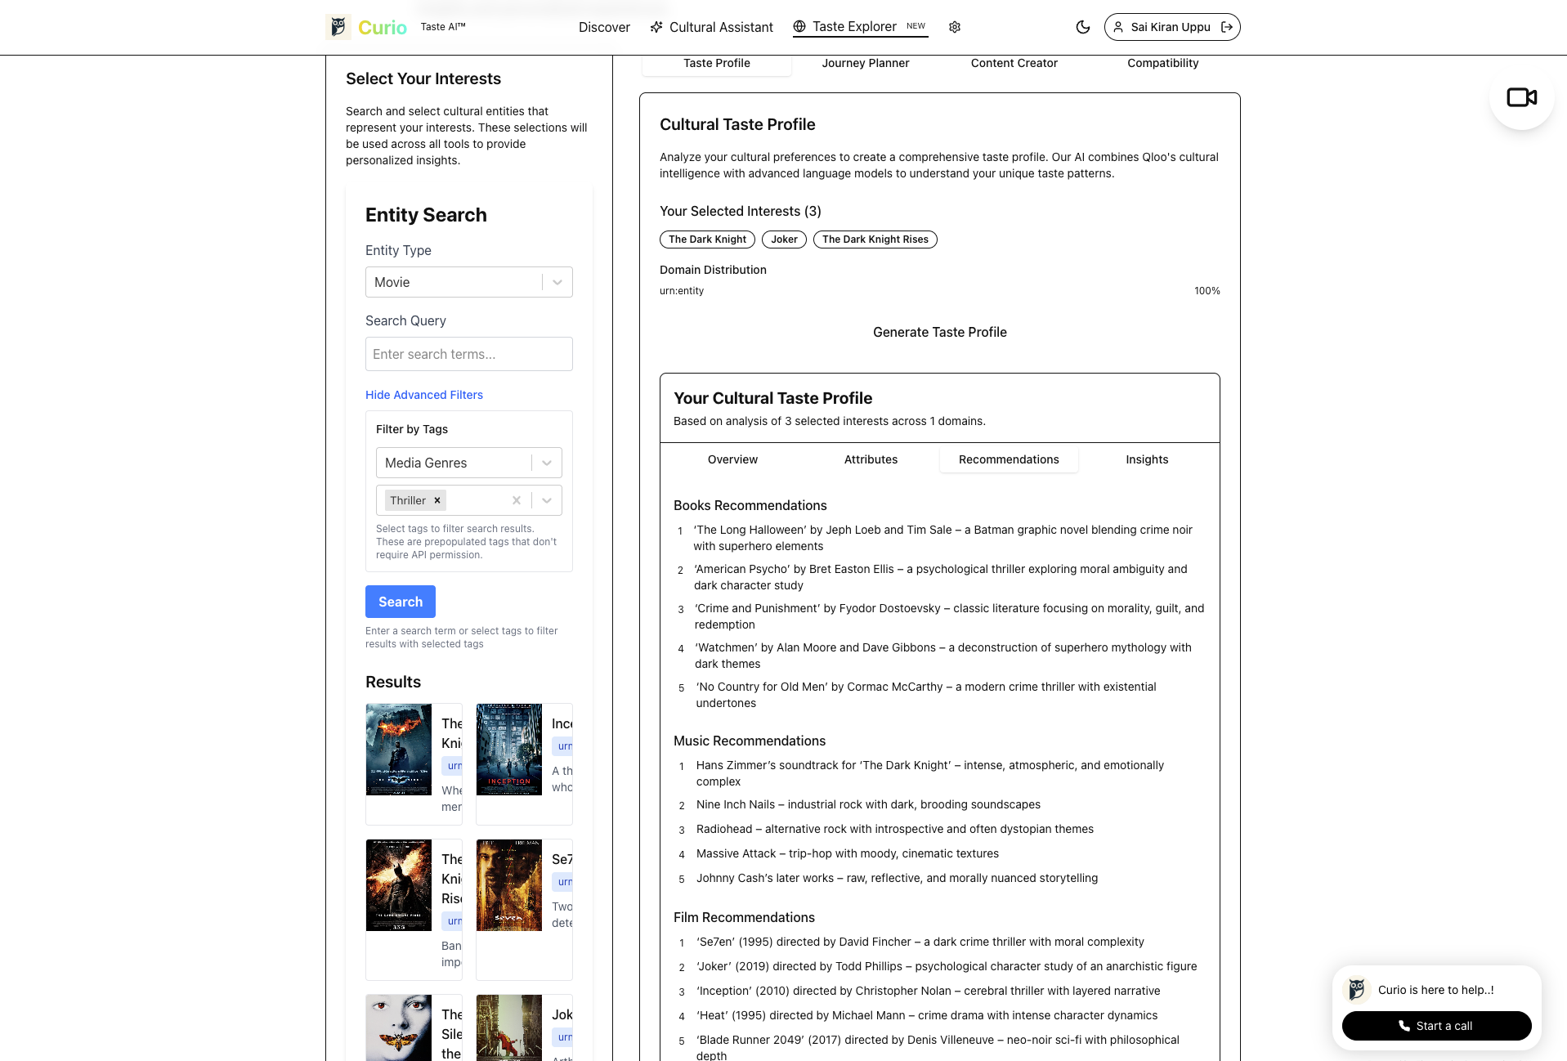The height and width of the screenshot is (1061, 1567).
Task: Click the user profile icon
Action: click(x=1118, y=27)
